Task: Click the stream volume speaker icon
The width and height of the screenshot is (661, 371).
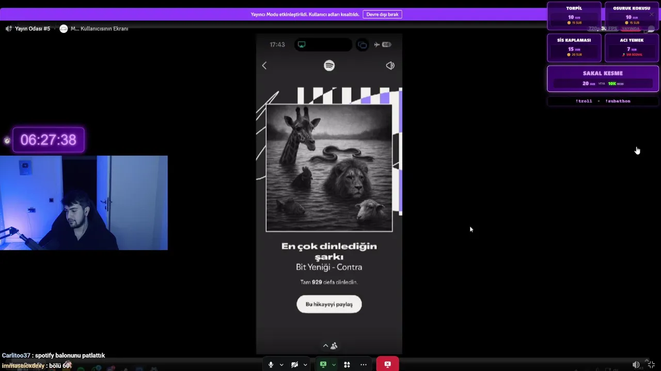Action: click(636, 364)
